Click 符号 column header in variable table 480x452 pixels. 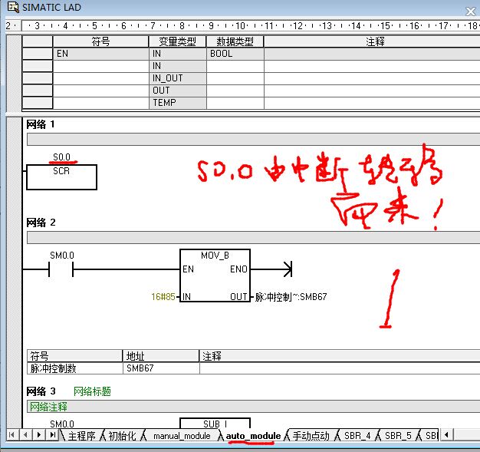100,41
